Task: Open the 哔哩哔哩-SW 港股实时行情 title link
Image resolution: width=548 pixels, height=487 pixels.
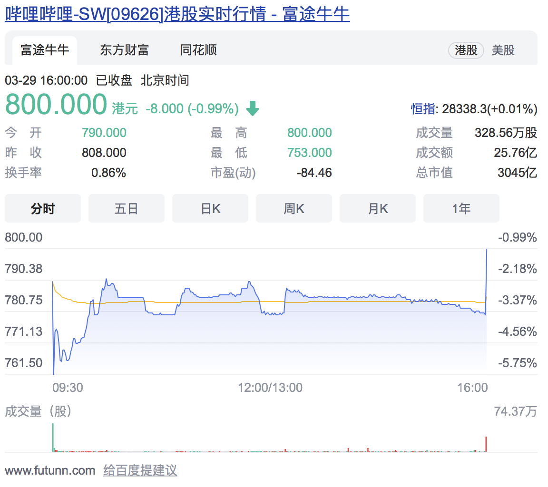Action: click(x=177, y=14)
